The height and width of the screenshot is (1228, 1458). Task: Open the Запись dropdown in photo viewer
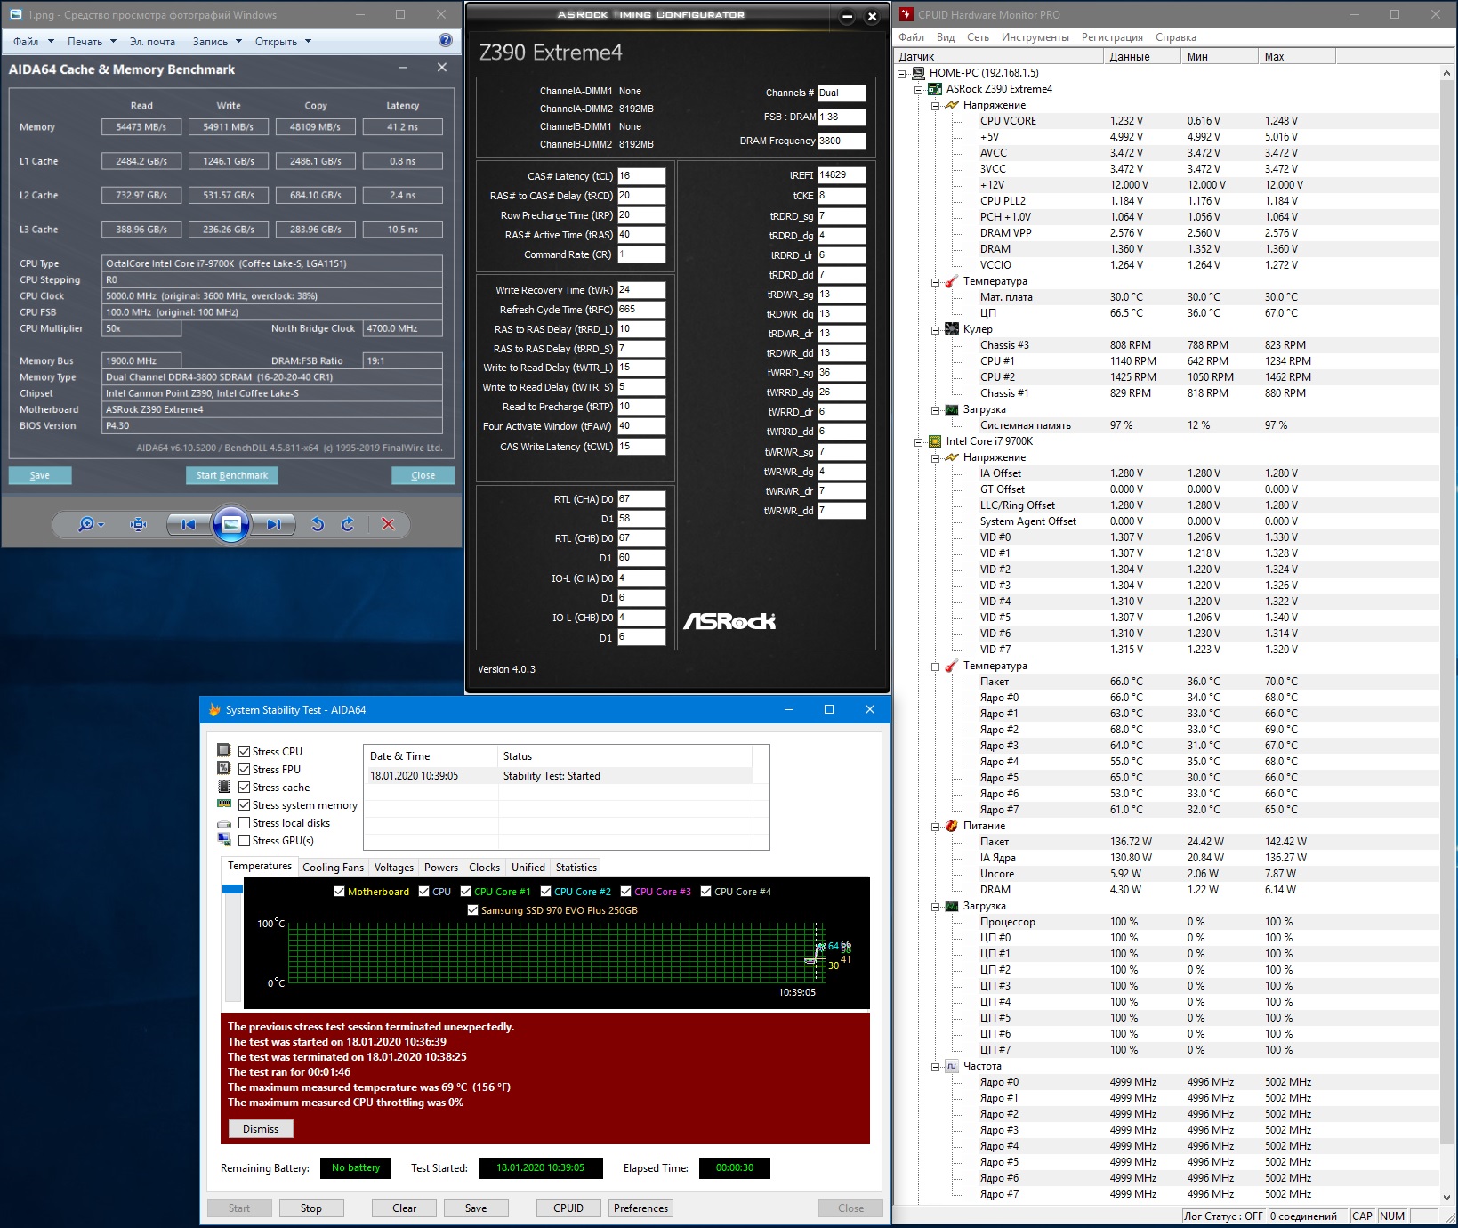coord(217,41)
